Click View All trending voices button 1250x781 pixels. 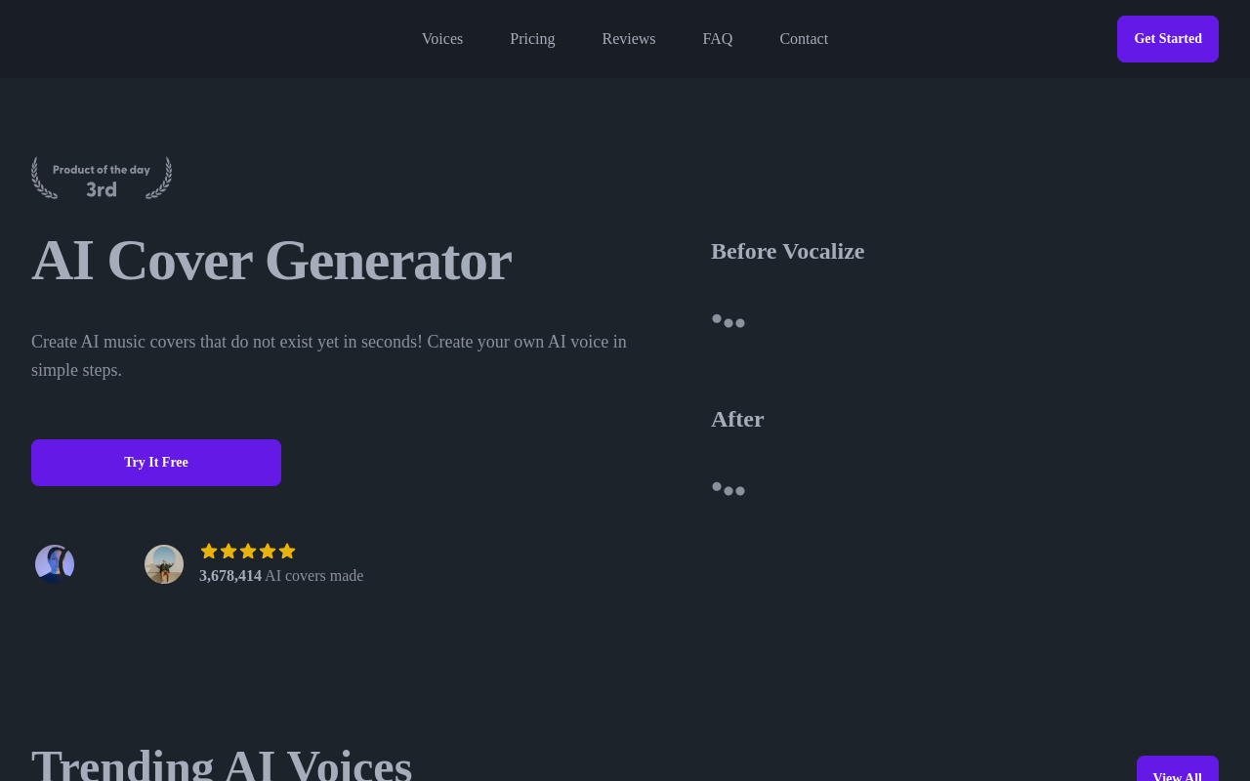(1178, 768)
